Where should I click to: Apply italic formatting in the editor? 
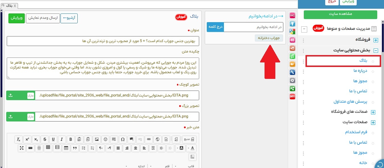click(x=62, y=139)
